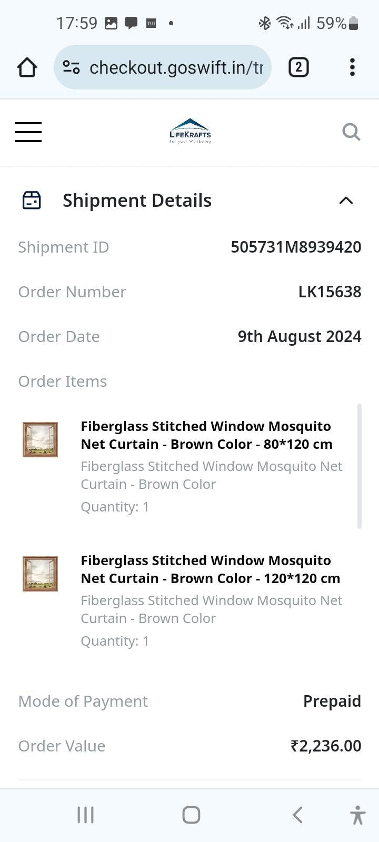Go to browser home page
379x842 pixels.
click(27, 67)
